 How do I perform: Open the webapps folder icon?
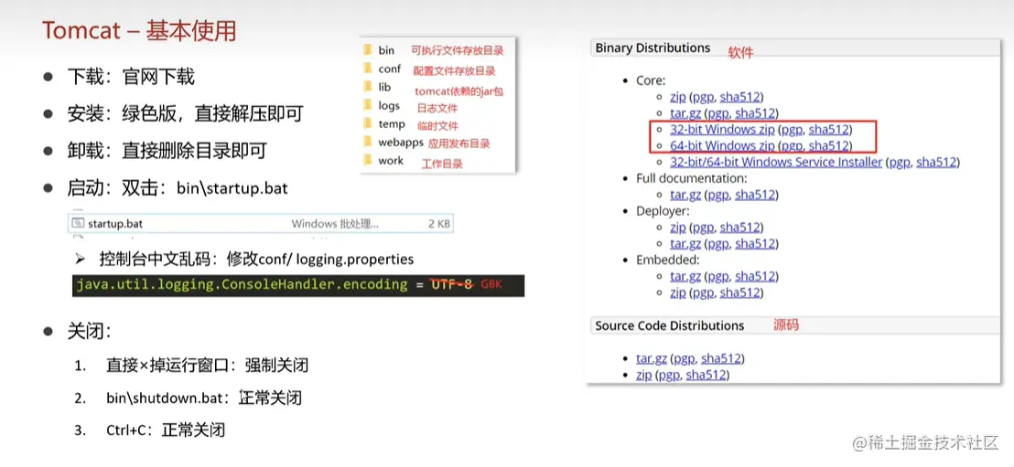[367, 142]
